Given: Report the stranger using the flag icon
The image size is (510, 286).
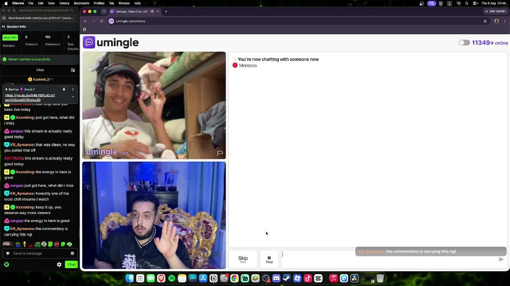Looking at the screenshot, I should [220, 153].
